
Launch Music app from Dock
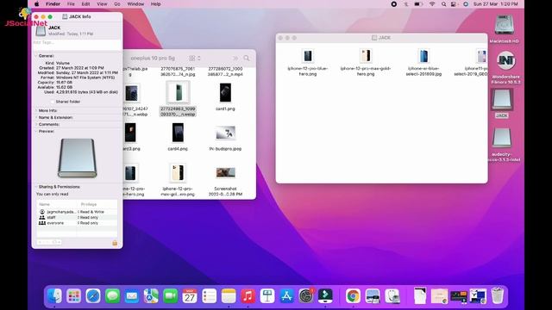pos(248,295)
